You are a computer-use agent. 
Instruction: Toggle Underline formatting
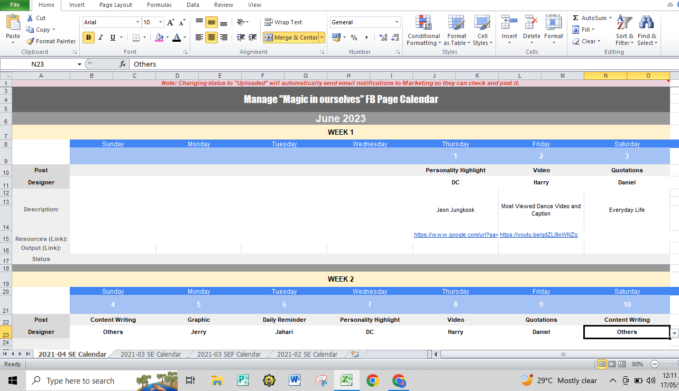[113, 38]
